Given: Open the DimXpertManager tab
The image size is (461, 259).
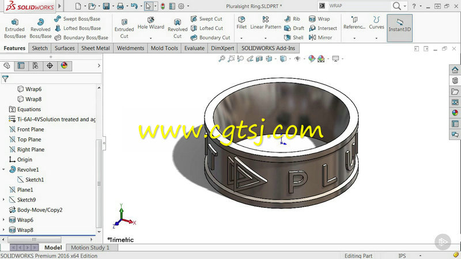Looking at the screenshot, I should 50,66.
